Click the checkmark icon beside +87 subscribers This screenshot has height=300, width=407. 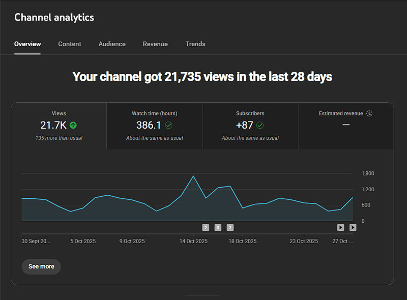260,125
